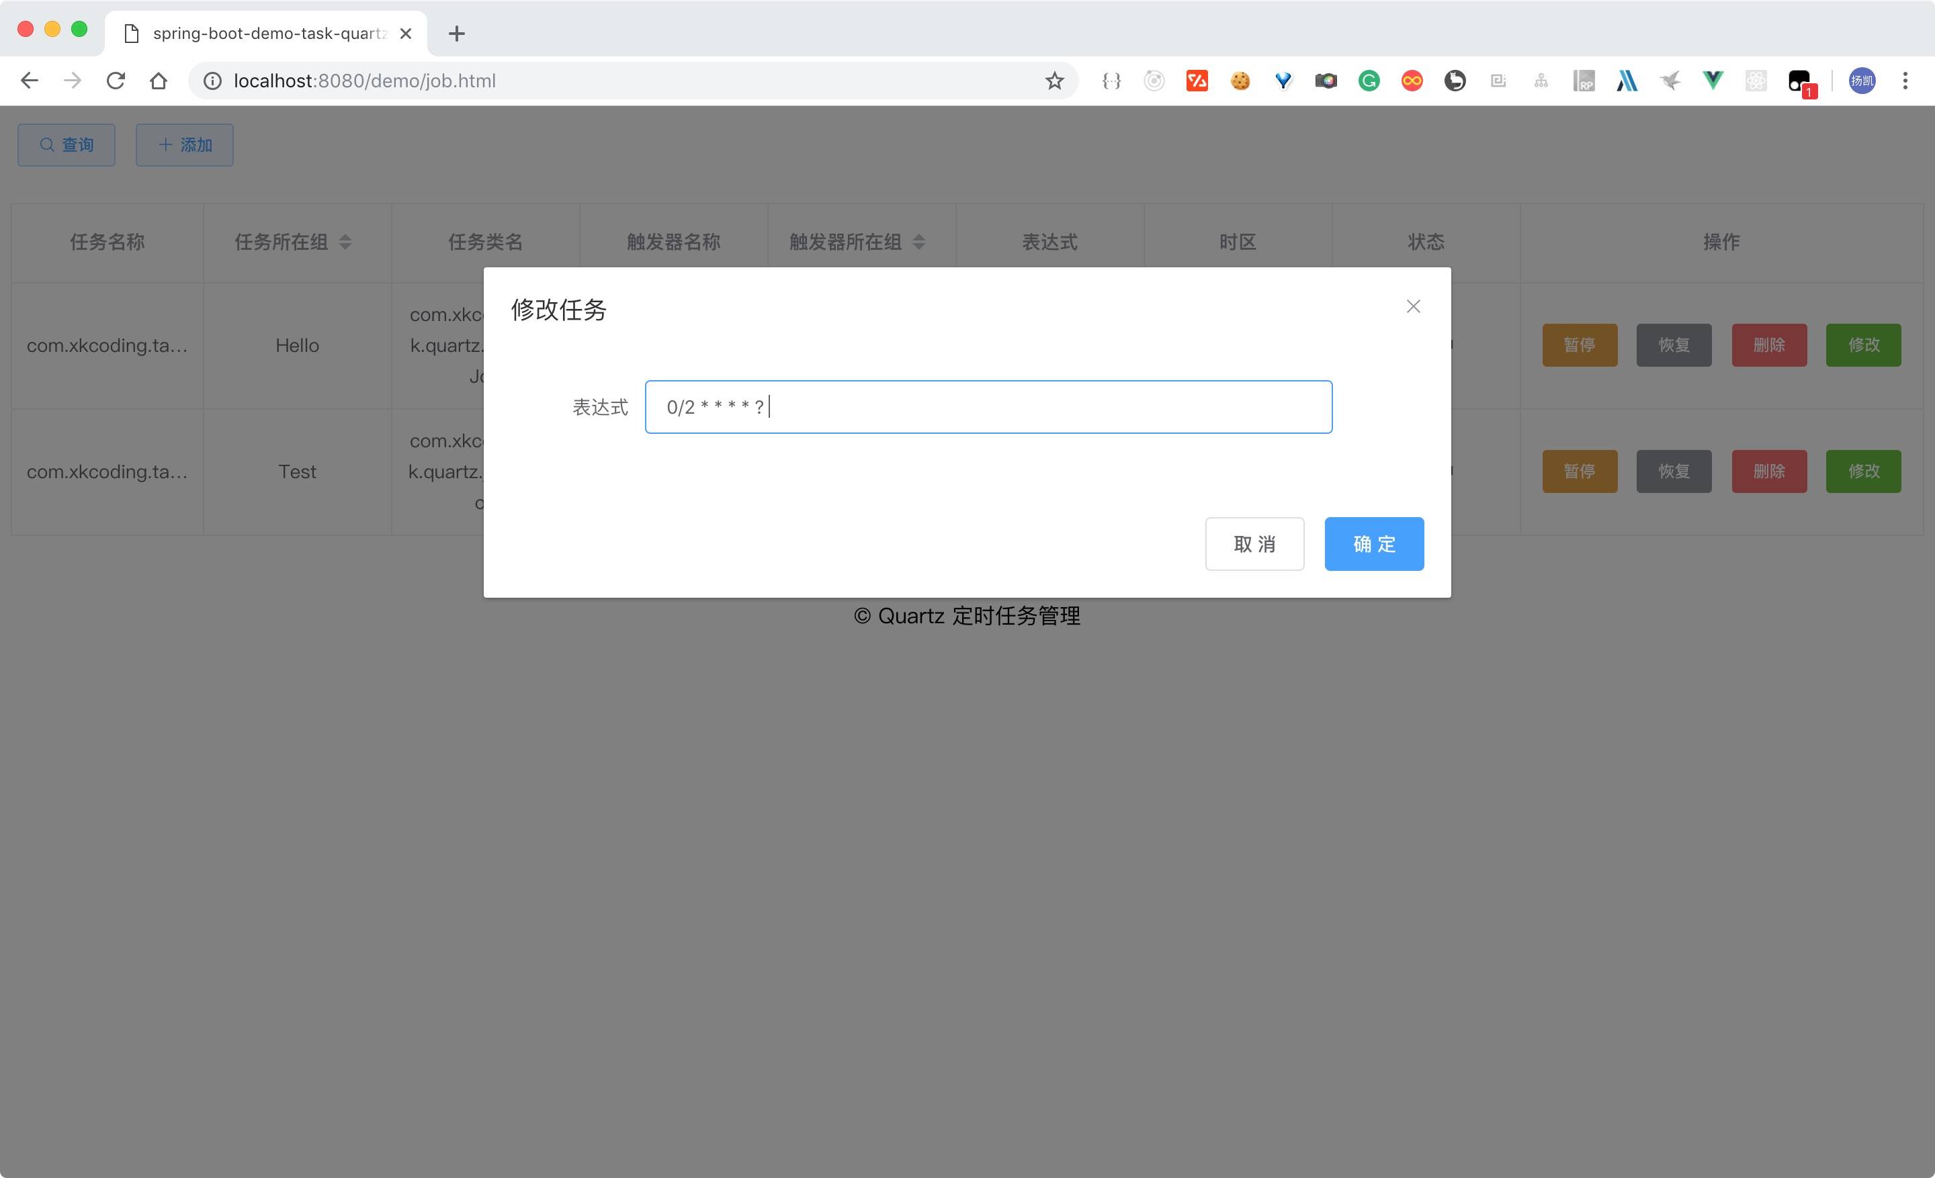The image size is (1935, 1178).
Task: Focus the 表达式 cron input field
Action: (x=988, y=406)
